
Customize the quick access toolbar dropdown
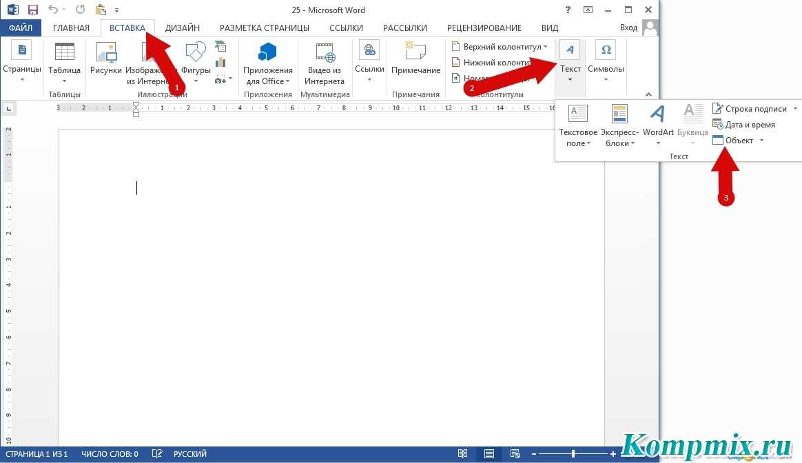116,10
